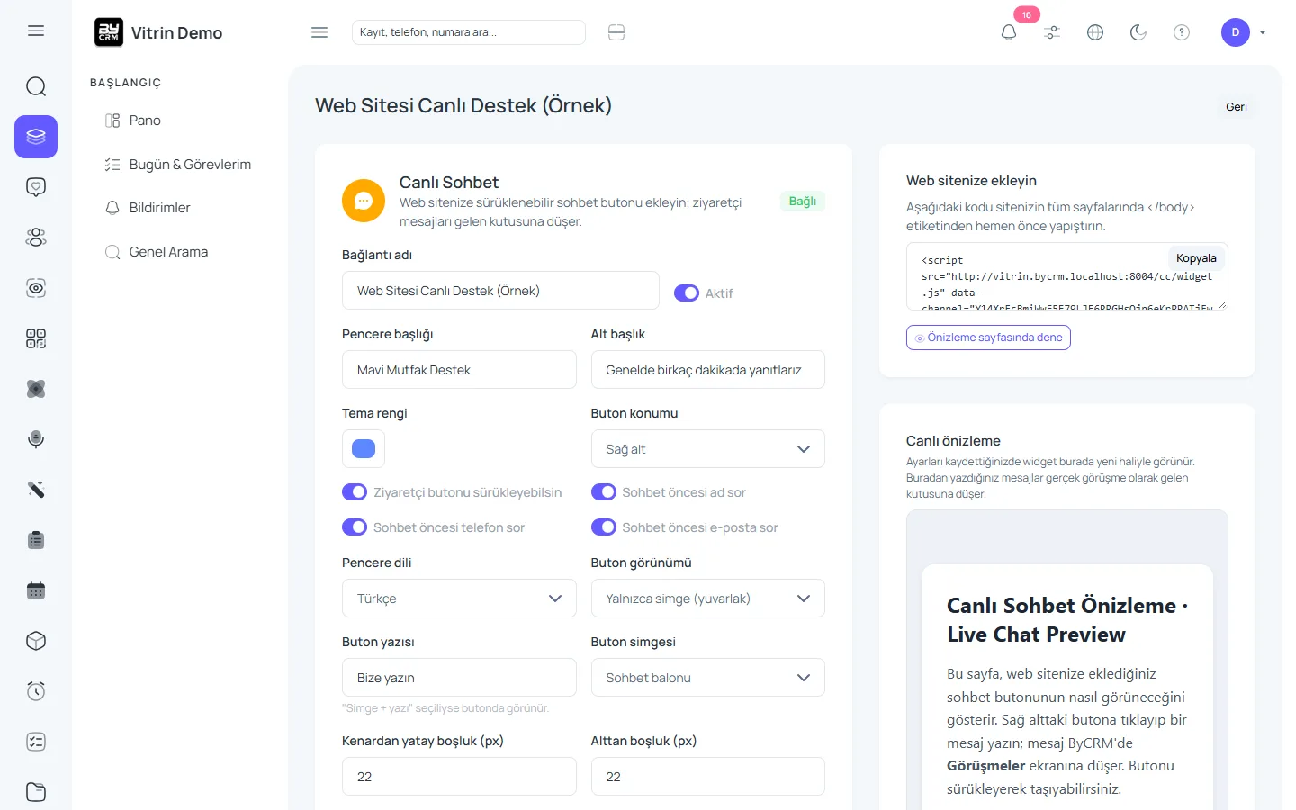Click the D user avatar
This screenshot has height=810, width=1296.
[1236, 32]
